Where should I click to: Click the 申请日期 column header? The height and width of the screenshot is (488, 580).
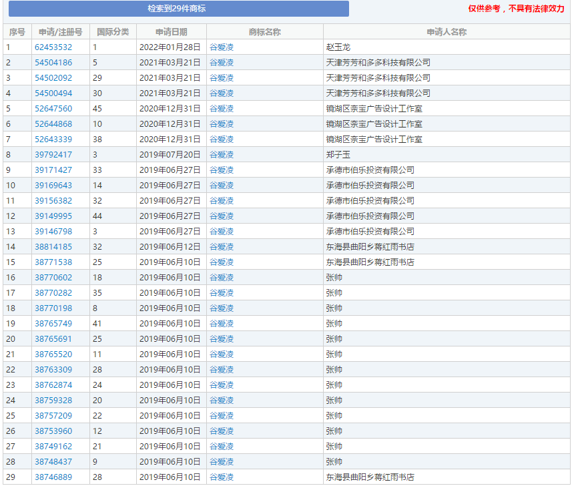coord(172,32)
